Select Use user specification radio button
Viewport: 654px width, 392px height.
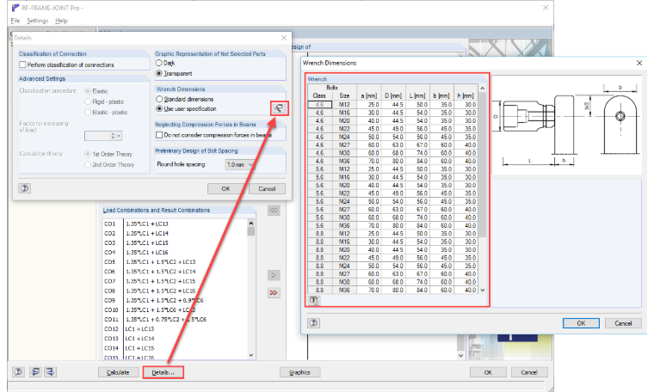click(159, 108)
